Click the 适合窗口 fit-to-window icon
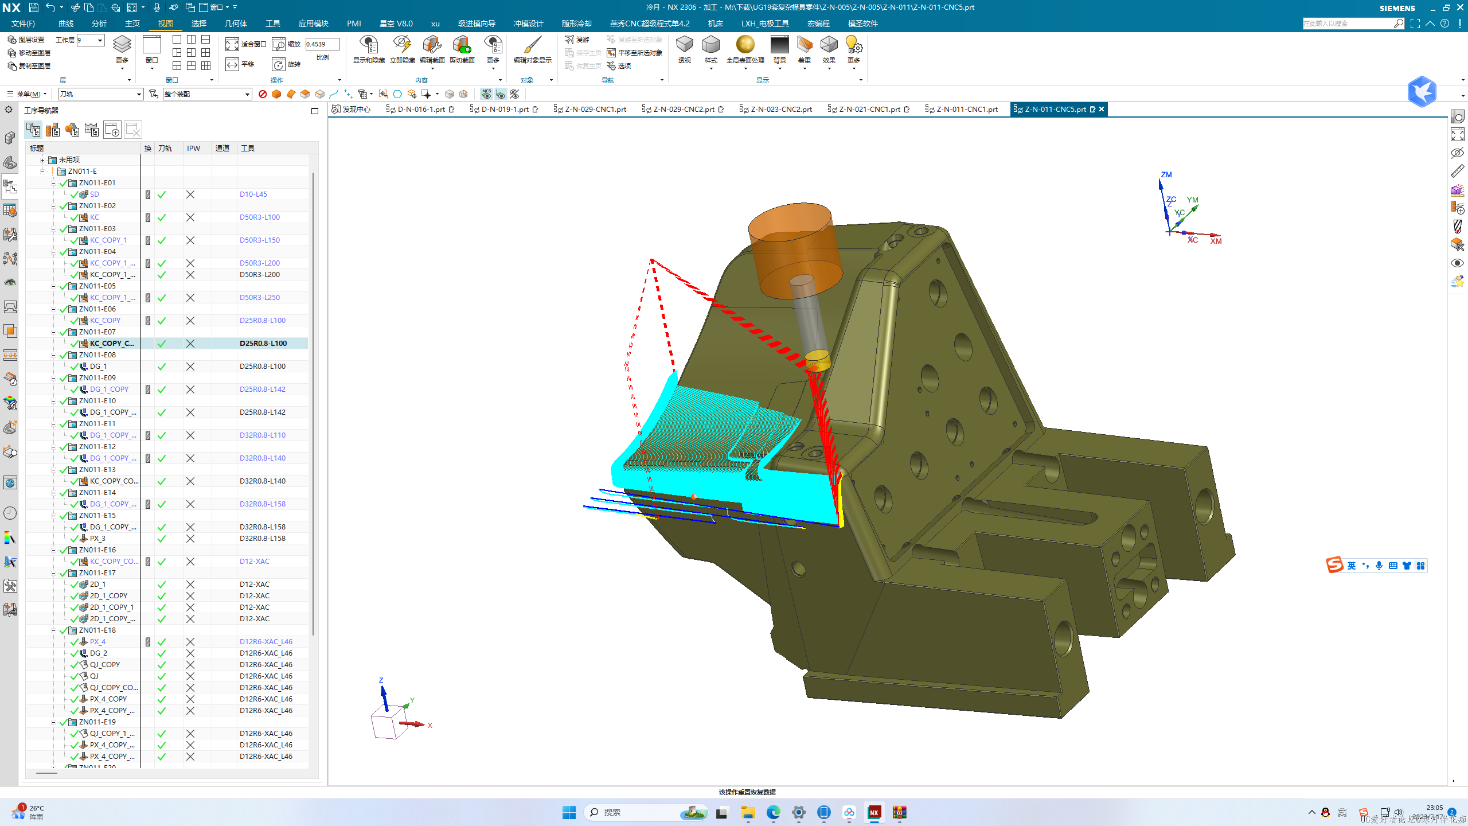The height and width of the screenshot is (826, 1468). 232,44
